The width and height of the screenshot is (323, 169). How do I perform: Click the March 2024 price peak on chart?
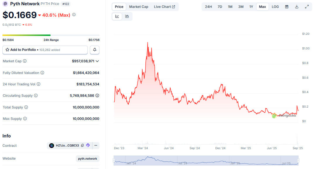click(147, 43)
